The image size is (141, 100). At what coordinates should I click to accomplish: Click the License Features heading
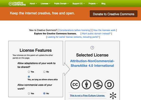coord(36,50)
